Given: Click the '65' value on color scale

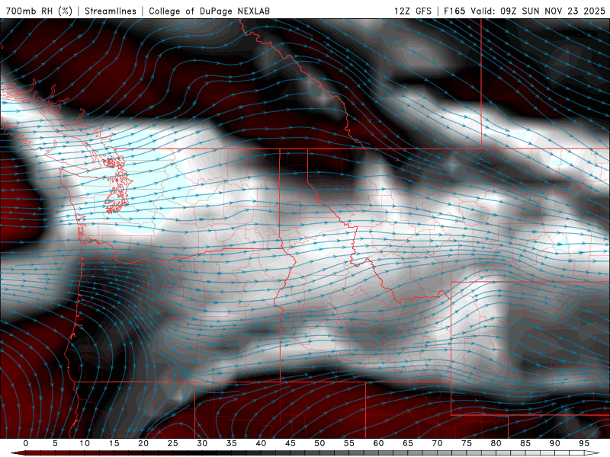Looking at the screenshot, I should (408, 443).
